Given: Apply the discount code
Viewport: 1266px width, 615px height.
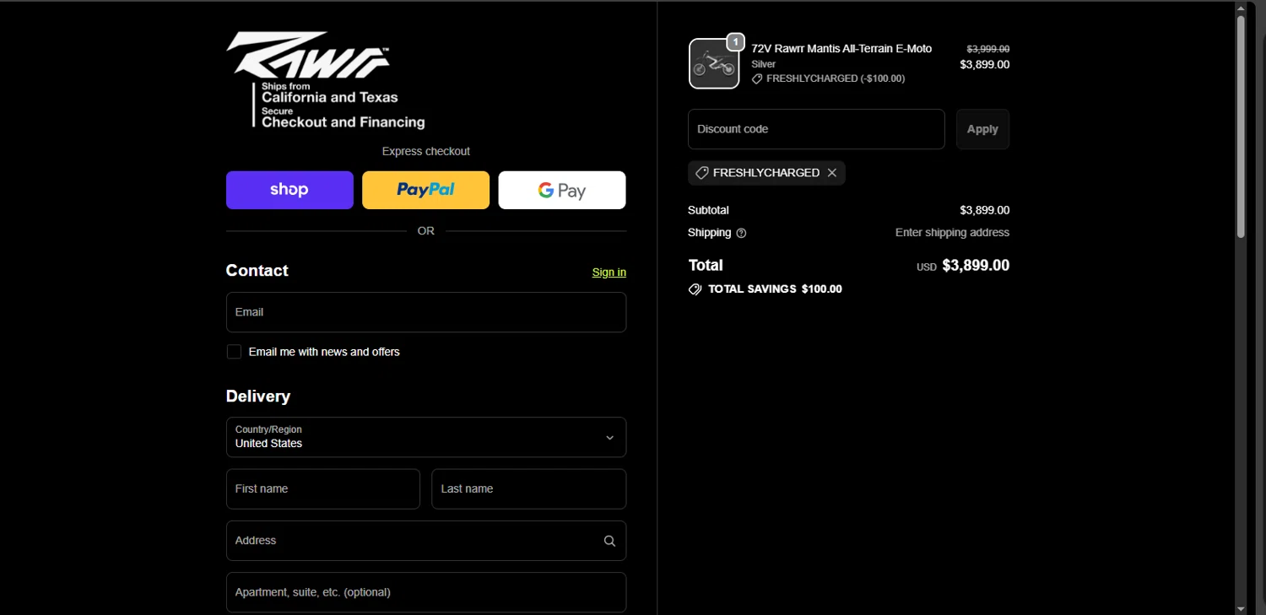Looking at the screenshot, I should [x=982, y=129].
